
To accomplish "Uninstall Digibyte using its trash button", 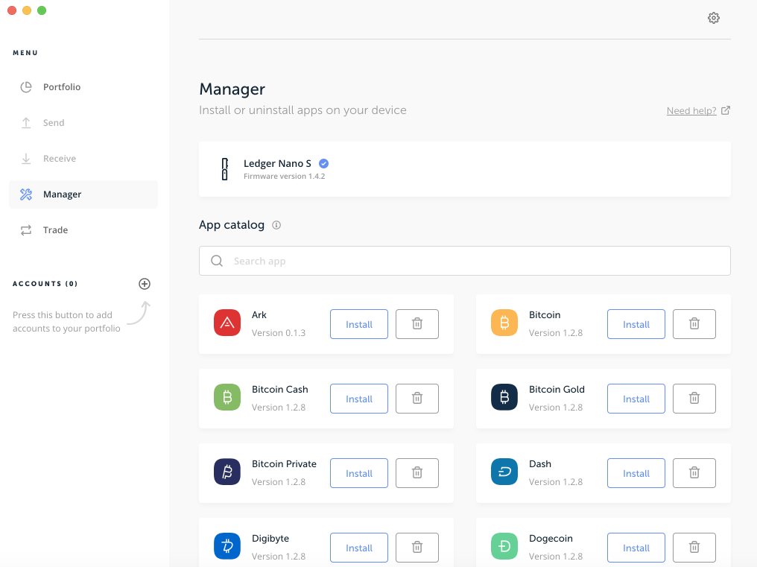I will (417, 547).
